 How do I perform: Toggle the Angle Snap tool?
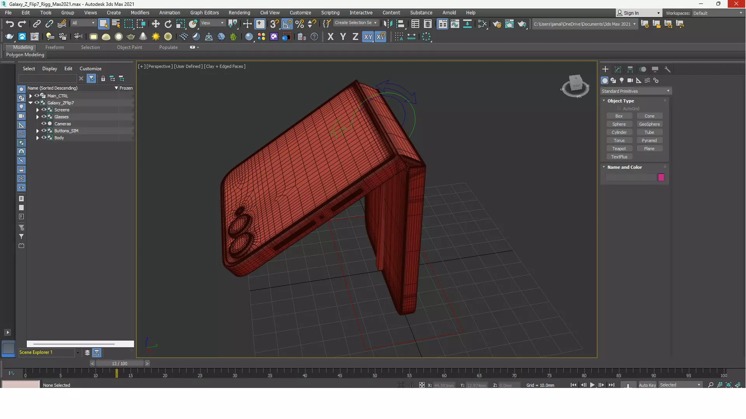tap(287, 24)
